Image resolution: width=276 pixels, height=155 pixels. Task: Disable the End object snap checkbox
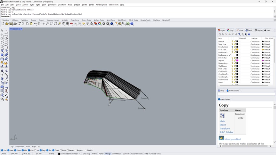coord(2,150)
